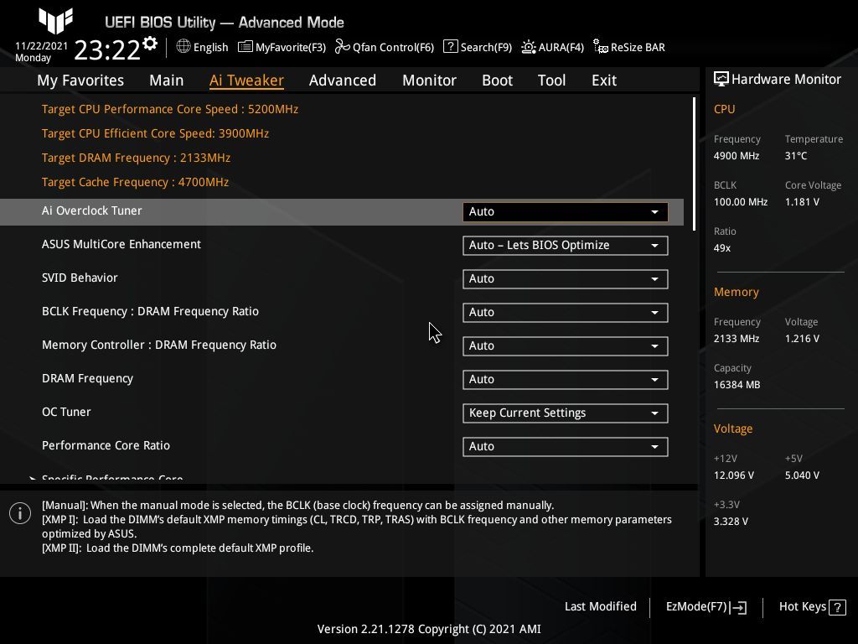
Task: Click the globe language icon
Action: (183, 47)
